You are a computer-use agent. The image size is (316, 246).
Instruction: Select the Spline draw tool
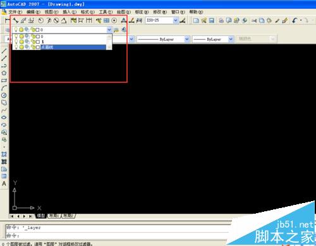click(4, 110)
